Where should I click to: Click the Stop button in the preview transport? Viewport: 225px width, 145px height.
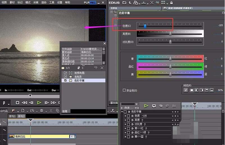[17, 103]
